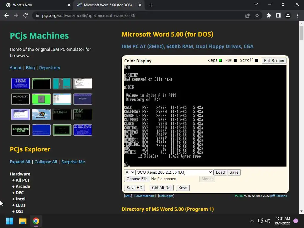Screen dimensions: 304x228
Task: Toggle the browser side panel icon
Action: coord(278,15)
